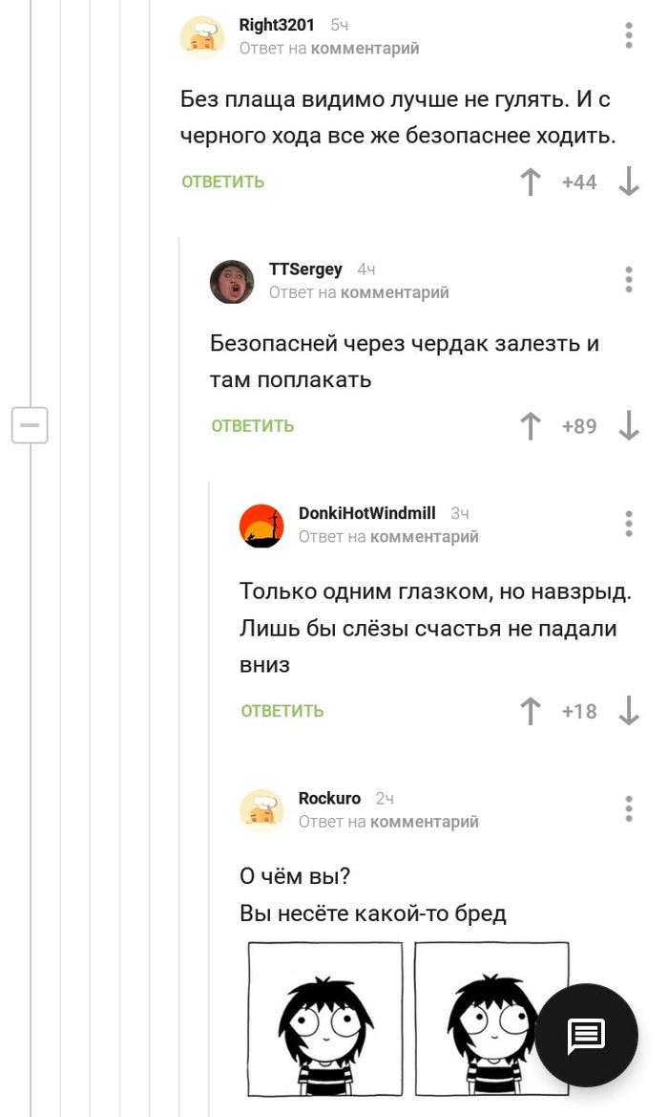The height and width of the screenshot is (1117, 668).
Task: Open the DonkiHotWindmill username link
Action: [367, 513]
